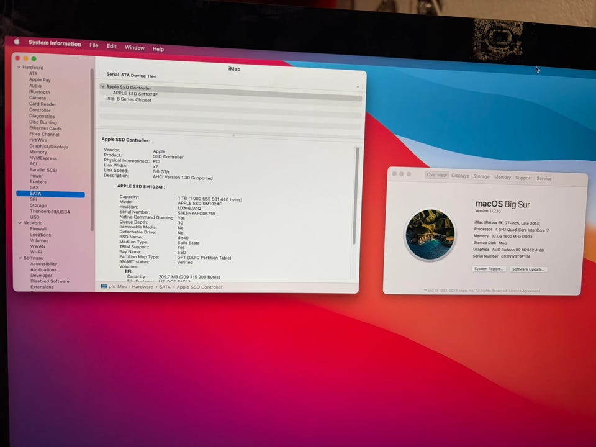Select Applications under Software
This screenshot has height=447, width=596.
point(43,269)
